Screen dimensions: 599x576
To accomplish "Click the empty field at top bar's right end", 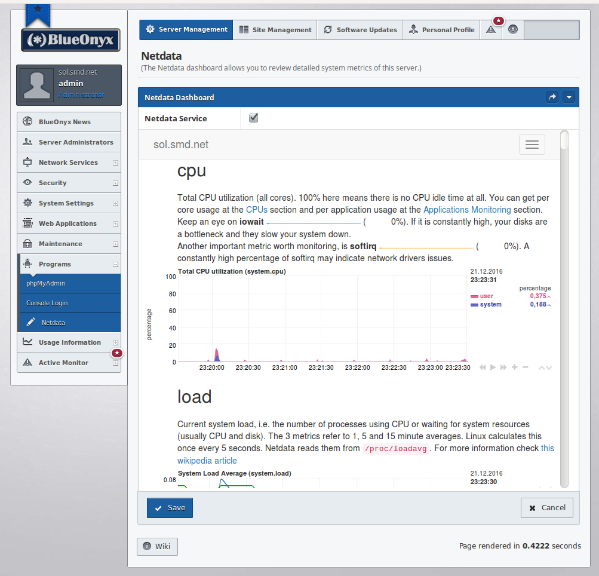I will (x=552, y=30).
